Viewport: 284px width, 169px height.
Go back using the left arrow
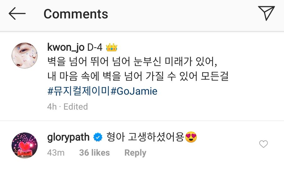pyautogui.click(x=17, y=14)
